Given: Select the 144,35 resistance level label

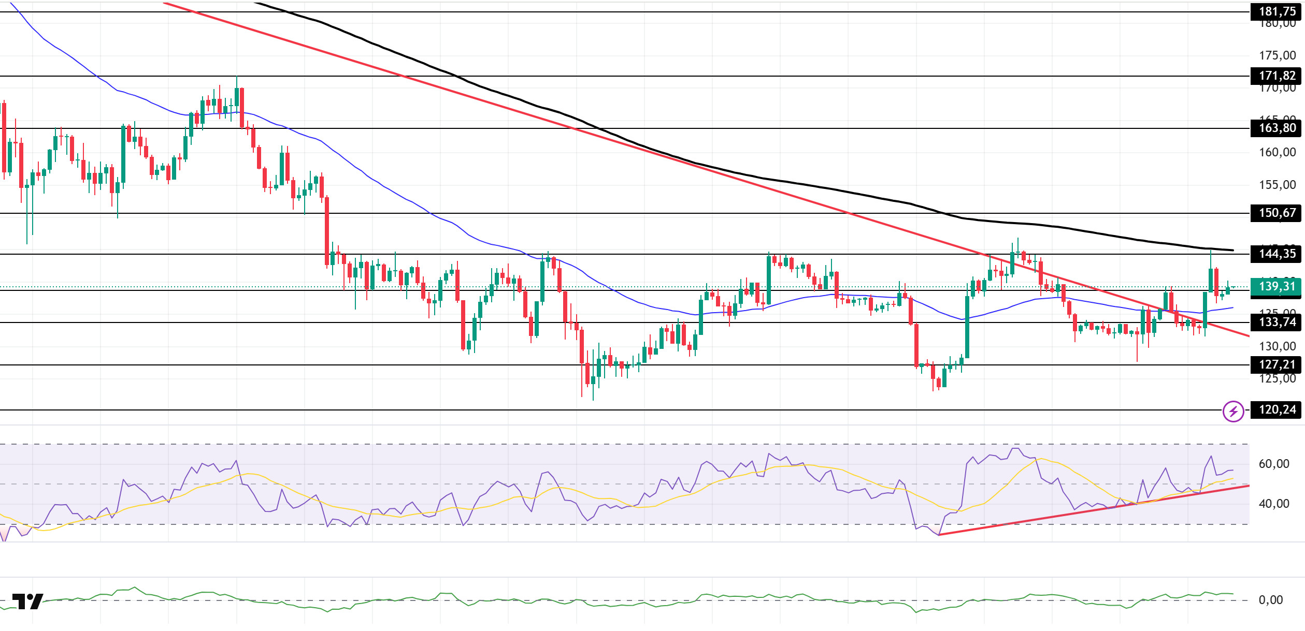Looking at the screenshot, I should (x=1277, y=254).
